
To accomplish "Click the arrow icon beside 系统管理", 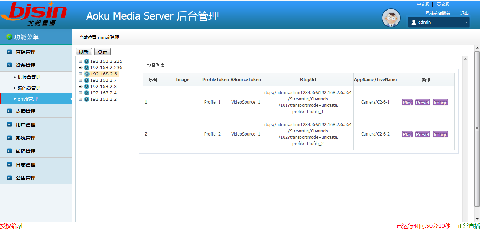I will coord(9,138).
